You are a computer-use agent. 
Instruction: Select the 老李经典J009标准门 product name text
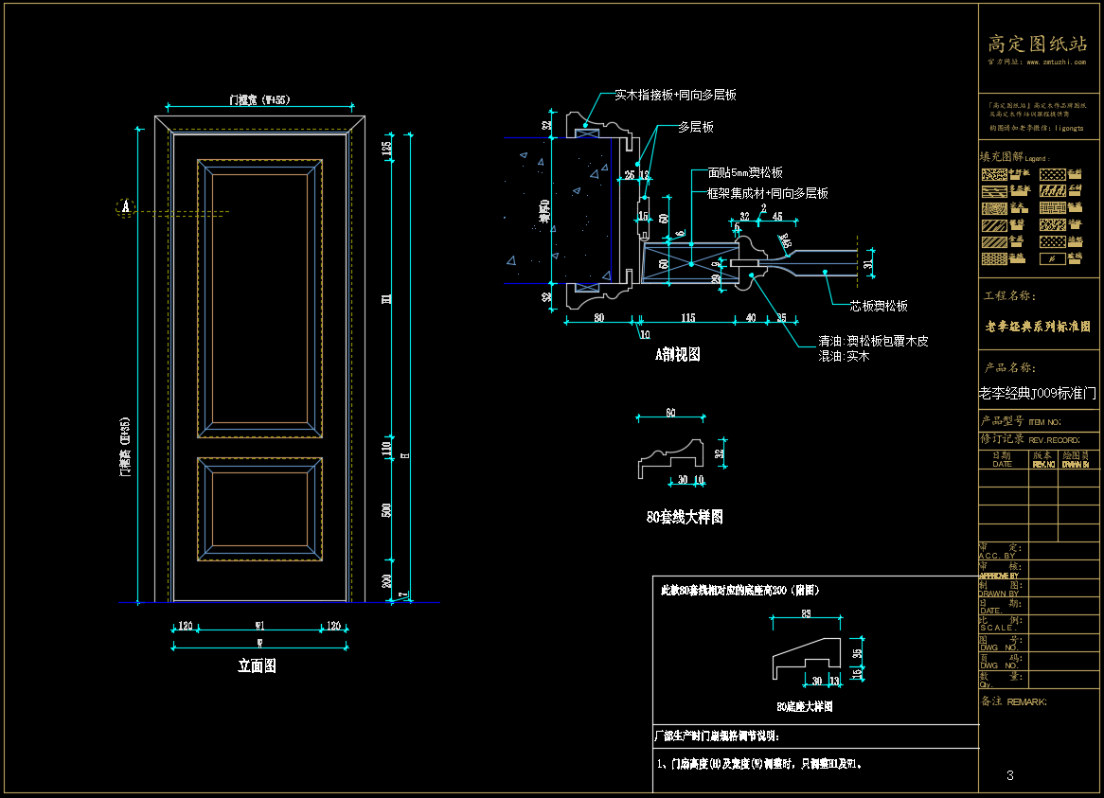[1038, 394]
